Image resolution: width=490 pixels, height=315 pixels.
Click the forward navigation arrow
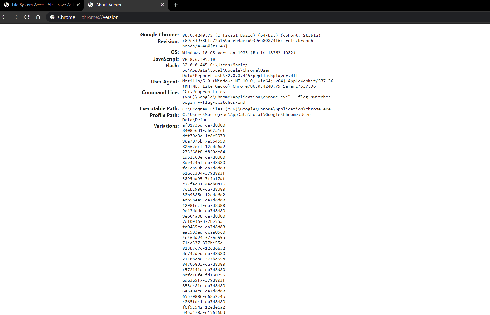[16, 17]
